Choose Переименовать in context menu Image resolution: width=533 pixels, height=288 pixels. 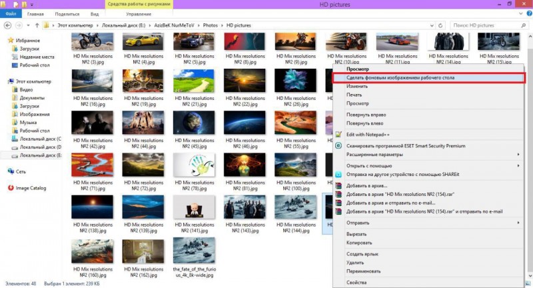pyautogui.click(x=428, y=271)
